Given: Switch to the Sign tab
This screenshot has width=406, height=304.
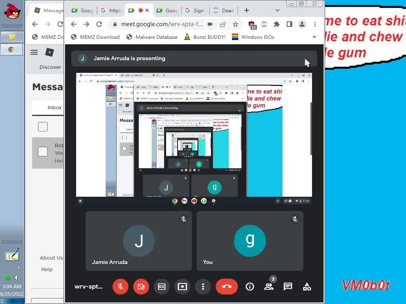Looking at the screenshot, I should pos(195,10).
